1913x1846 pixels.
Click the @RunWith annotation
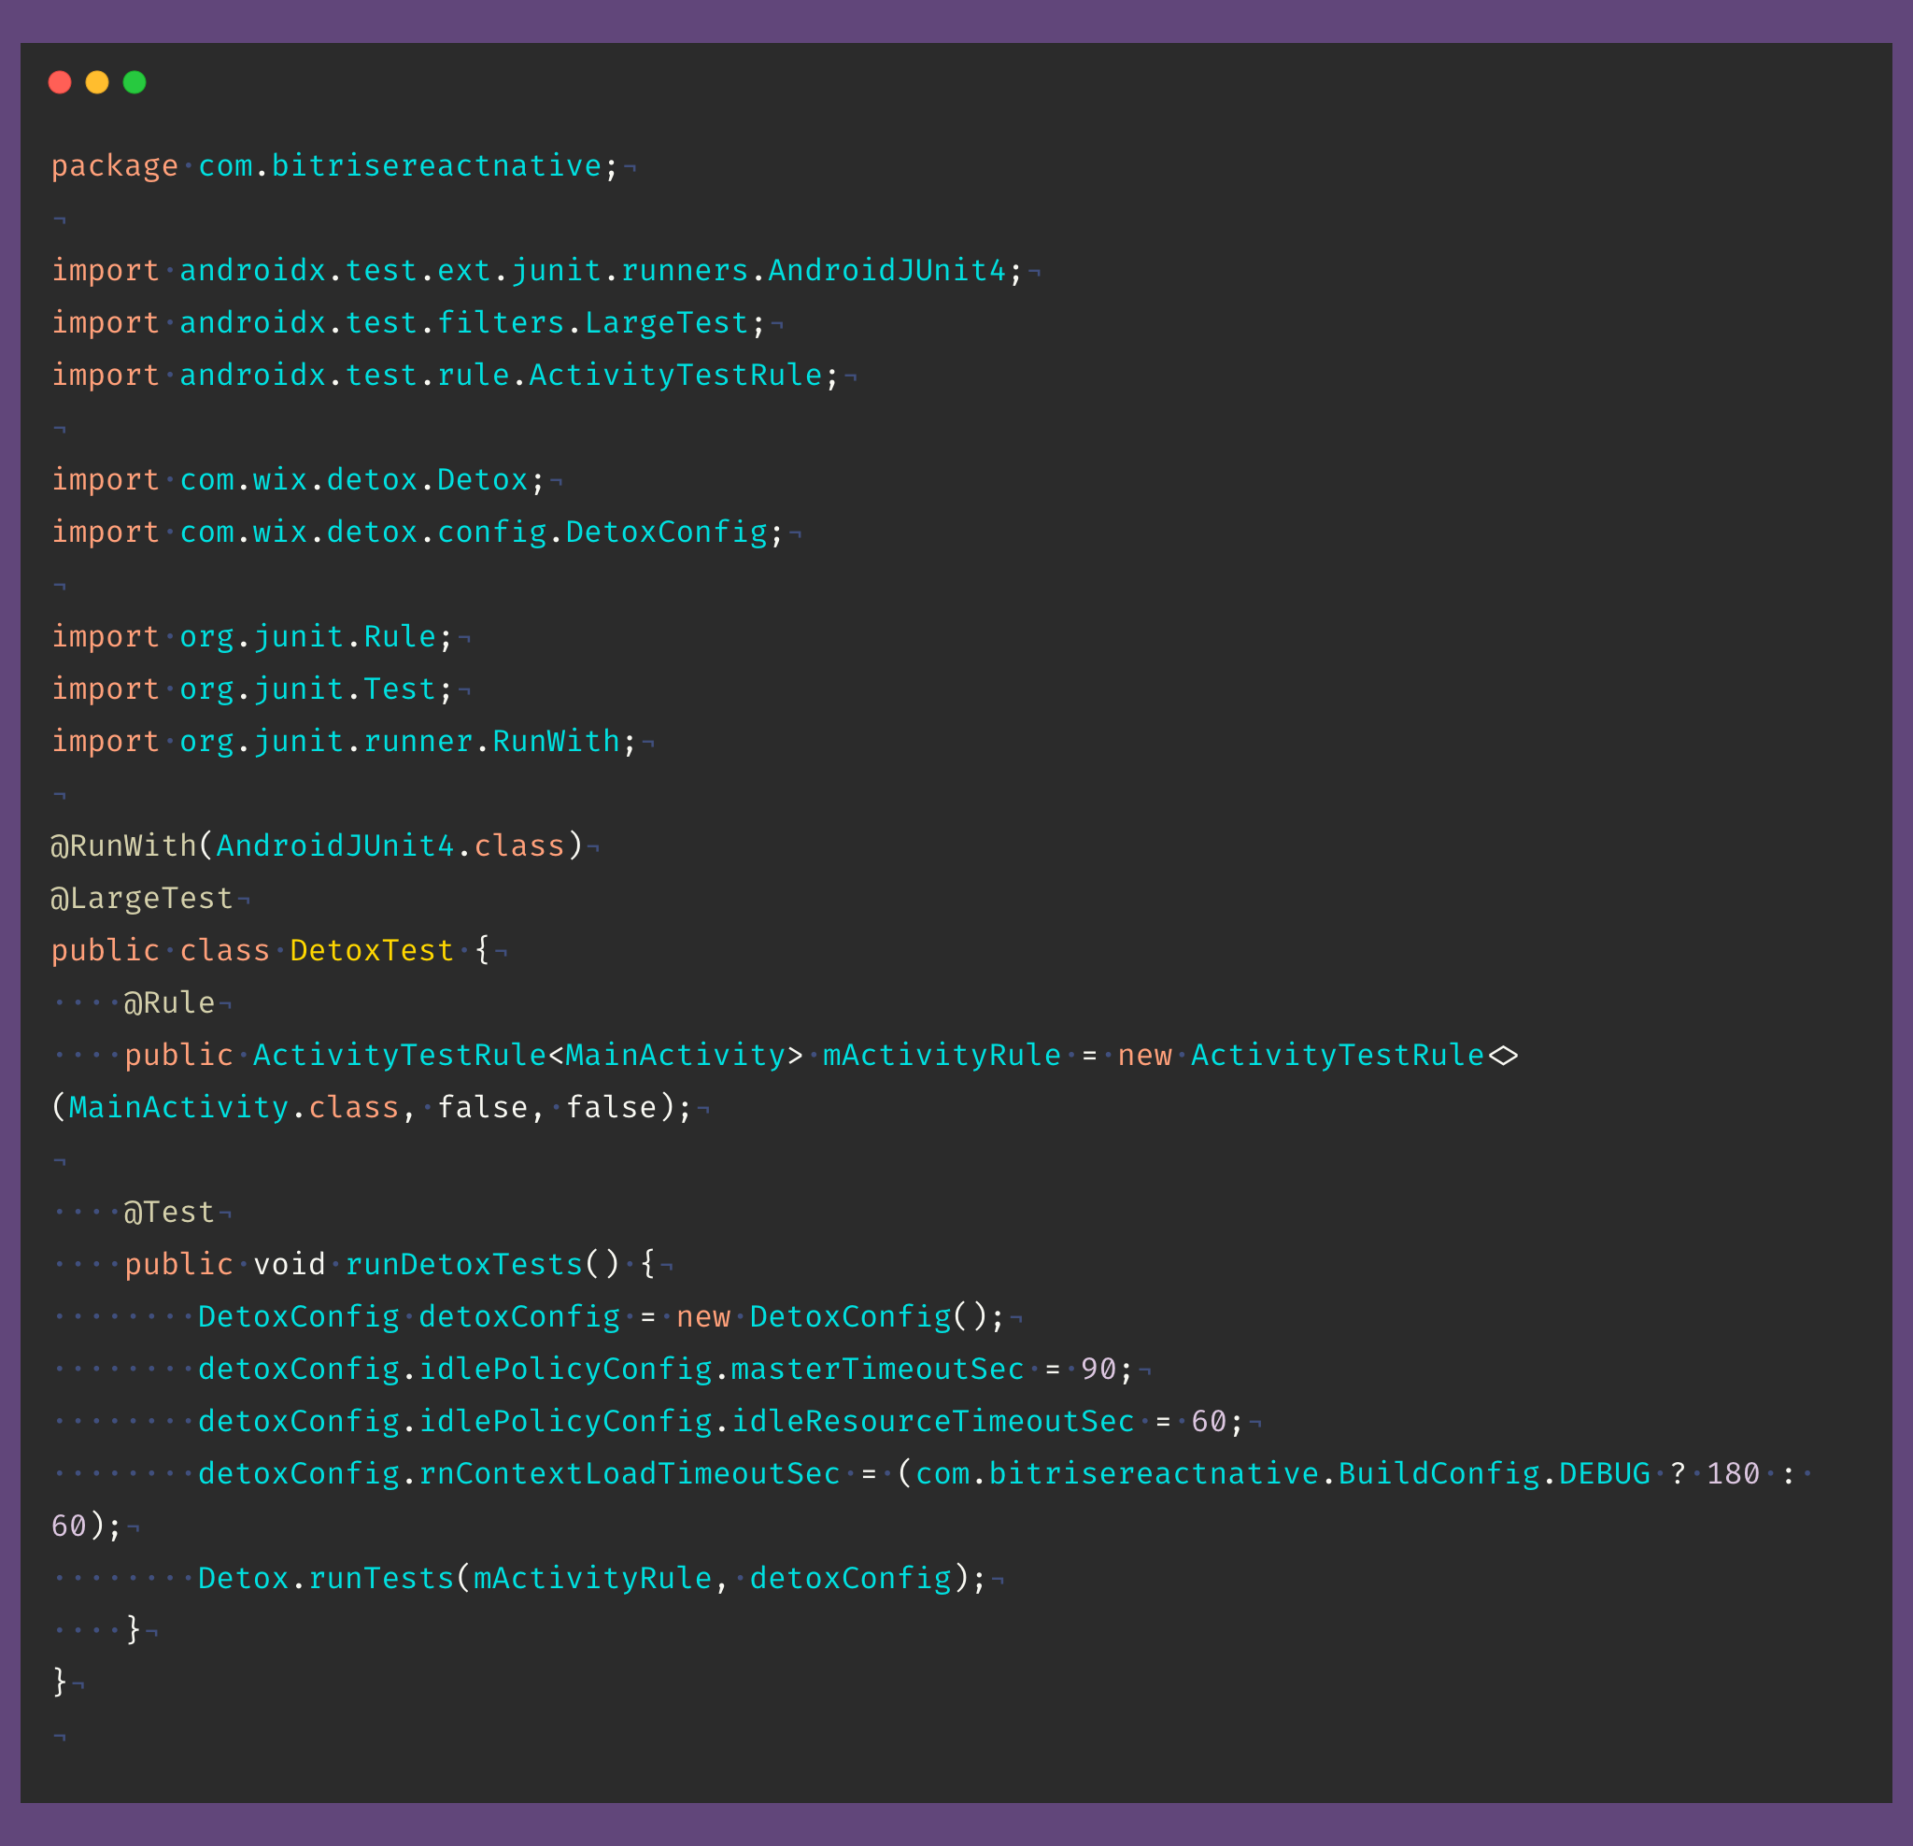point(123,845)
